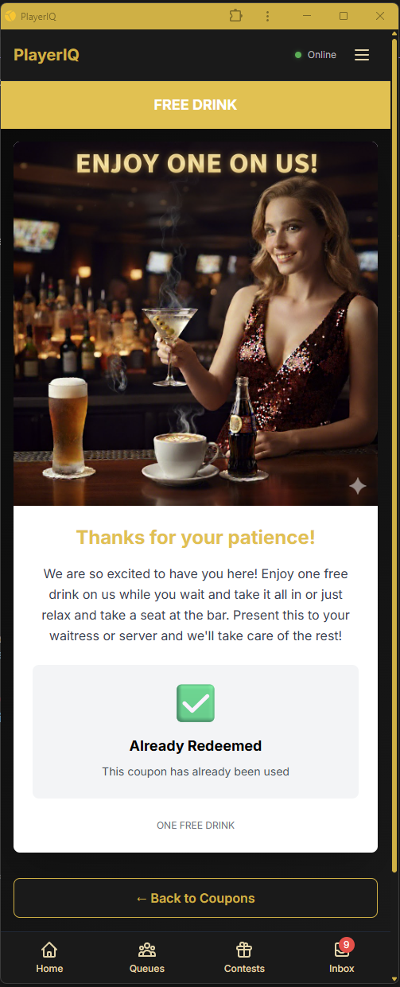Screen dimensions: 400x987
Task: Click the PlayerIQ app icon in title bar
Action: point(10,16)
